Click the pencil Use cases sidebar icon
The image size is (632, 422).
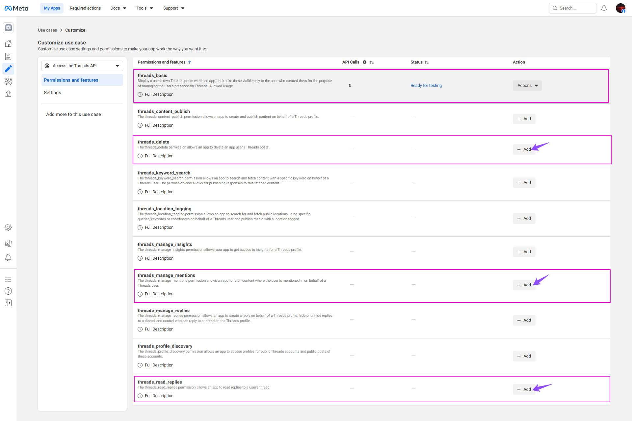8,68
